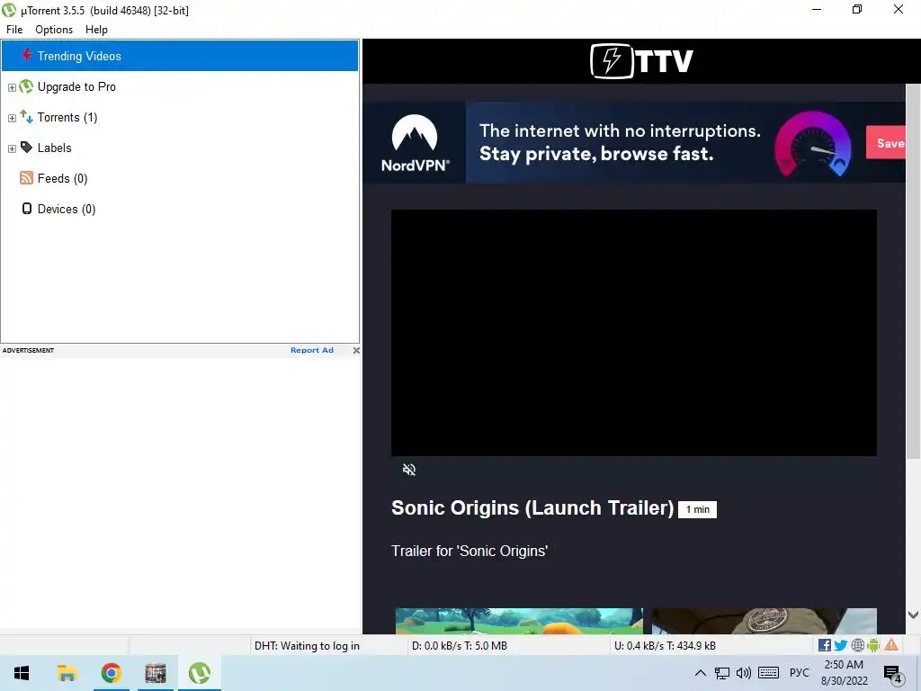The width and height of the screenshot is (921, 691).
Task: Click the РУС language indicator
Action: click(x=799, y=673)
